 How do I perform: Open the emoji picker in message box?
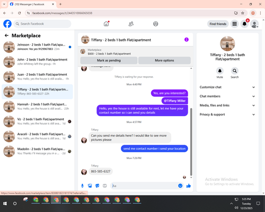(x=180, y=185)
